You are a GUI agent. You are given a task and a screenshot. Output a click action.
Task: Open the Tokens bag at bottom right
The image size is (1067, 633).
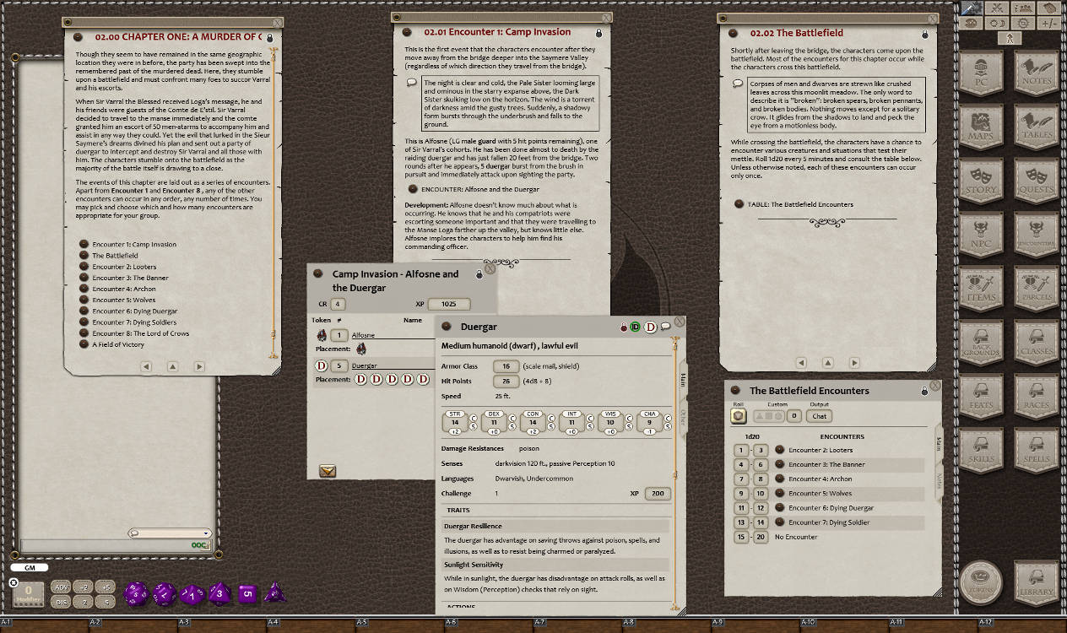click(x=981, y=582)
